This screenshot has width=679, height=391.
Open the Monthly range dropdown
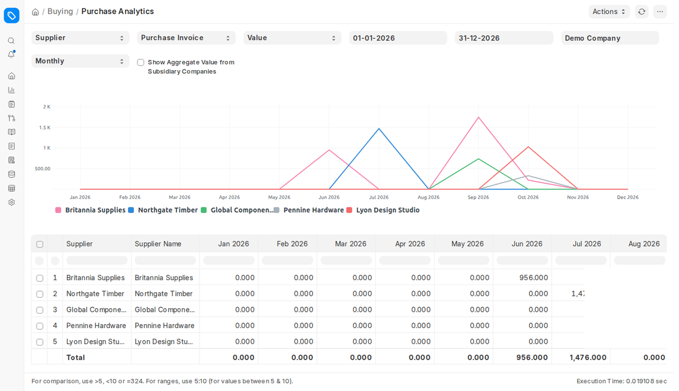[80, 61]
